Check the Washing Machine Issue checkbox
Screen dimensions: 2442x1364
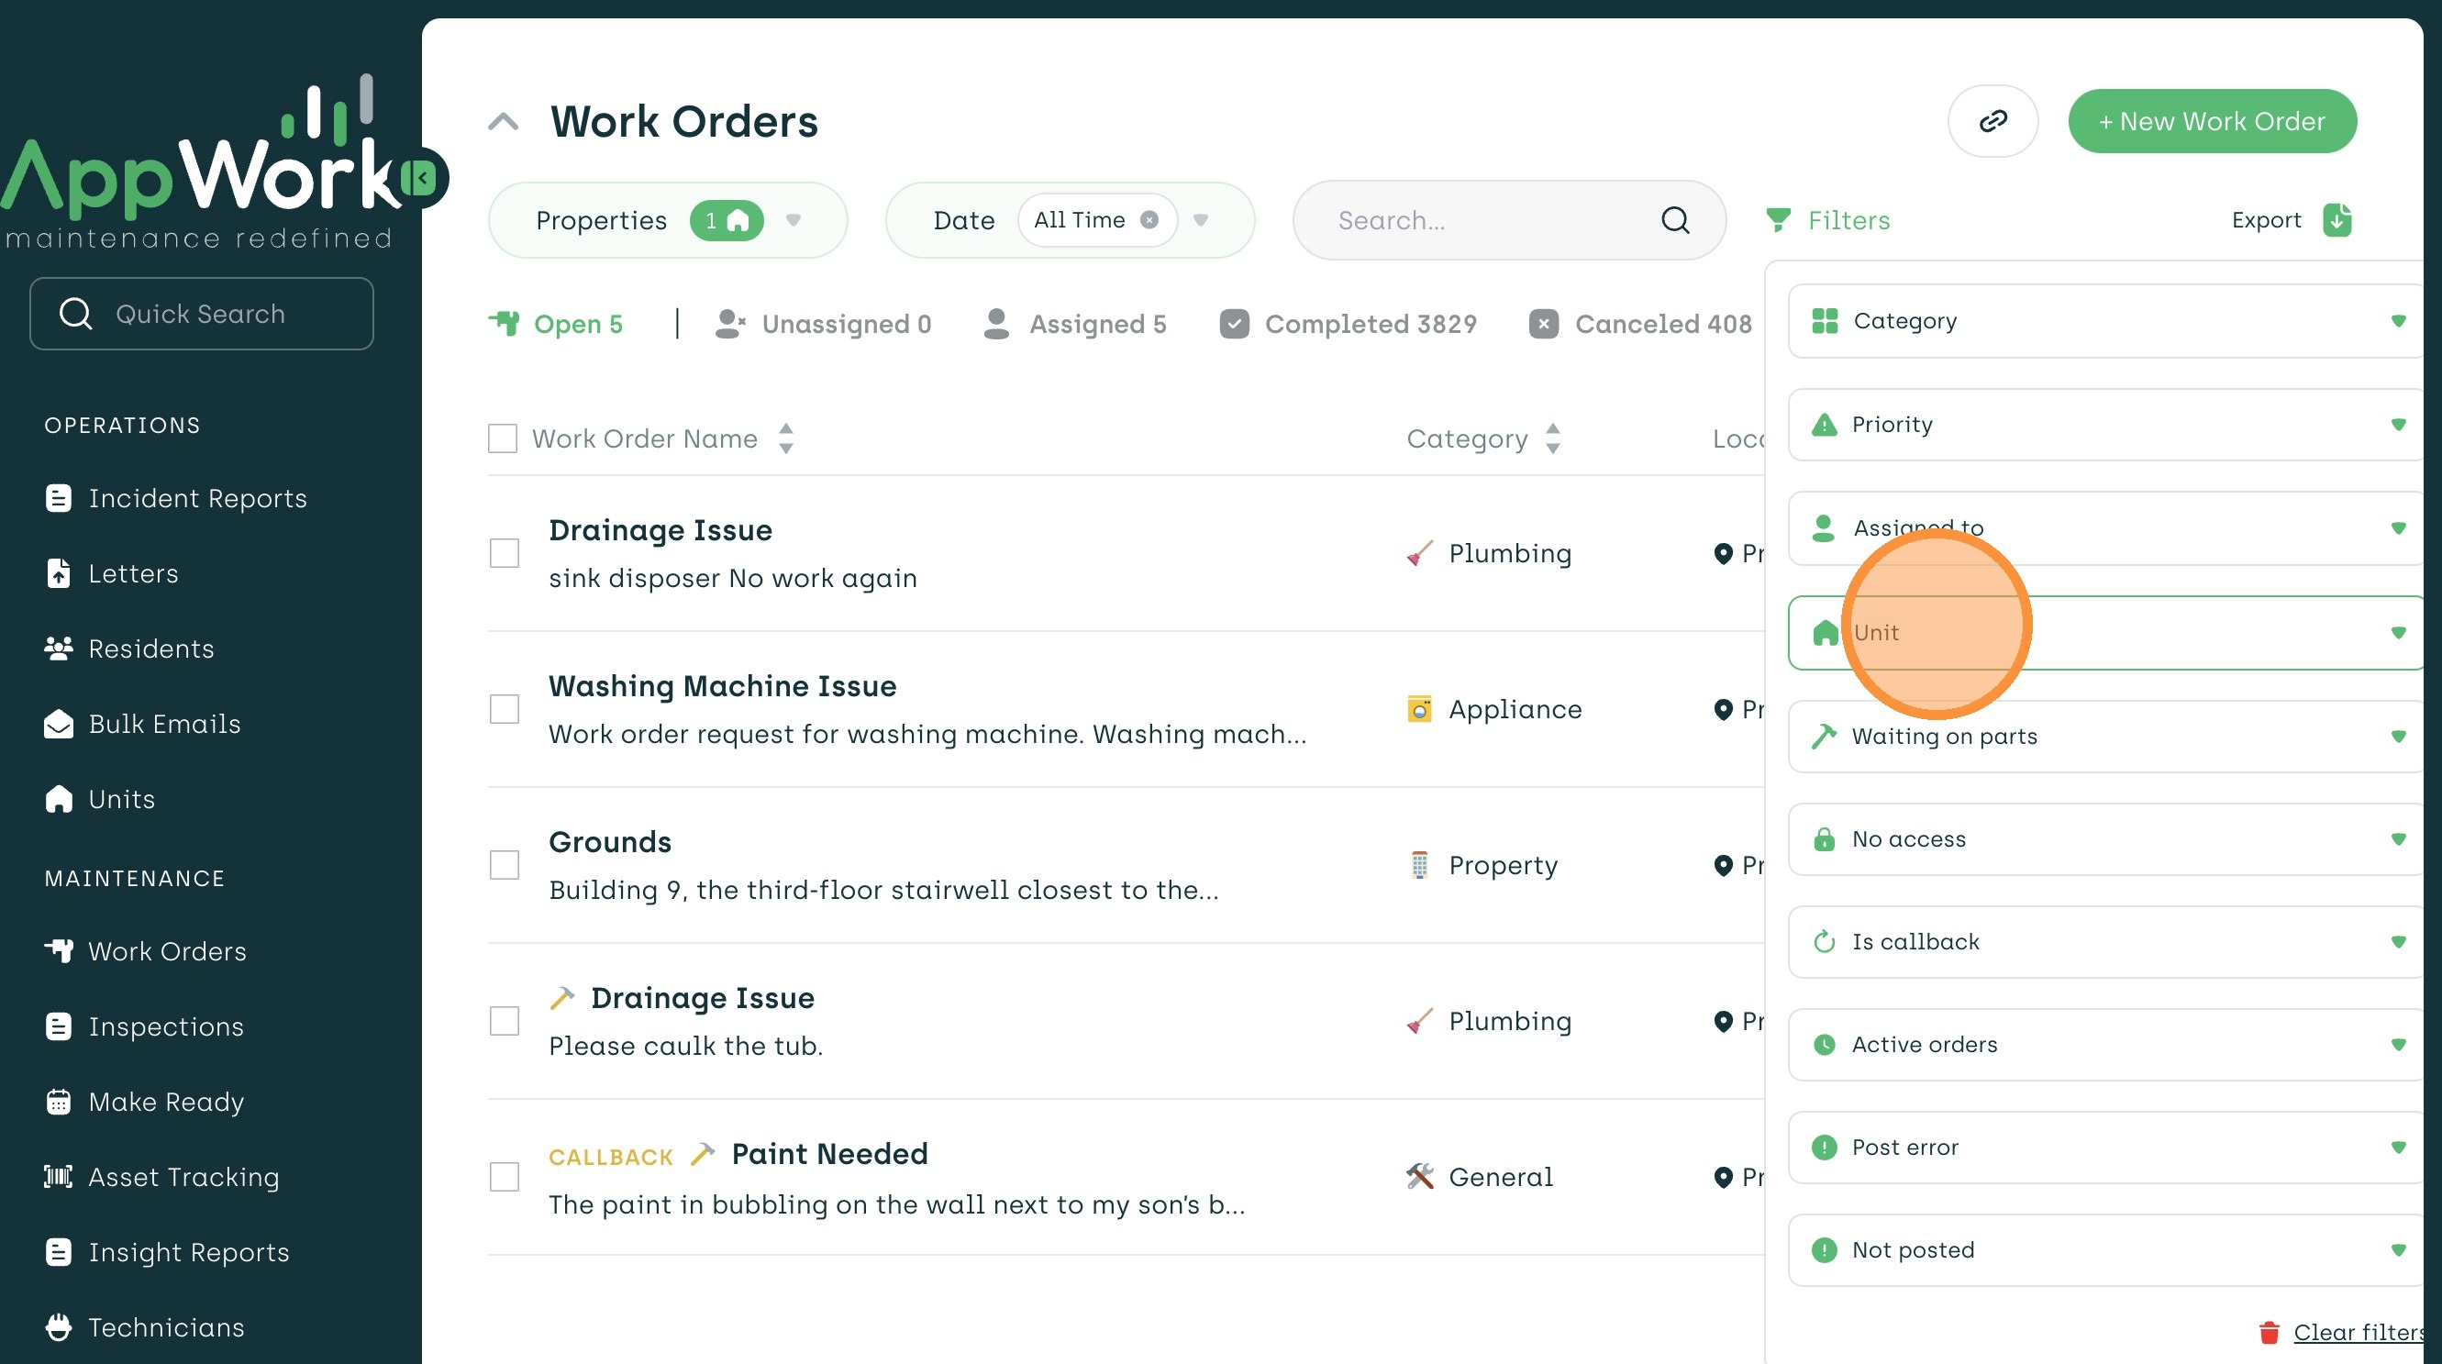(x=505, y=709)
